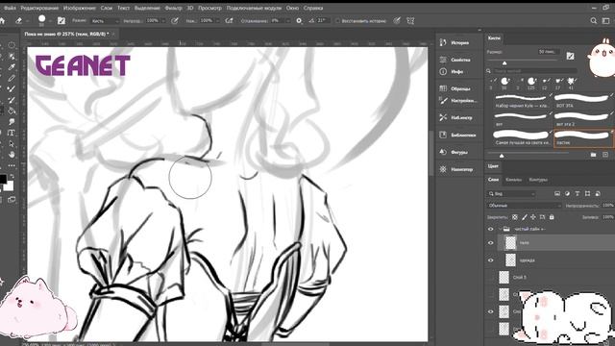Open the flow (Наж.) 100% arrow
Image resolution: width=615 pixels, height=346 pixels.
217,21
